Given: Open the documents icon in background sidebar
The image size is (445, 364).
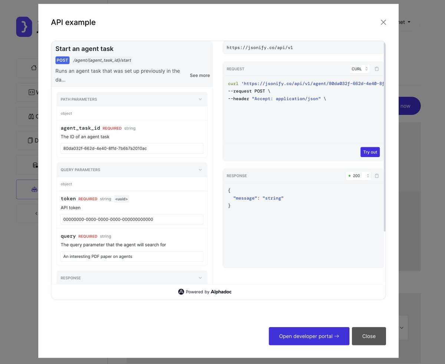Looking at the screenshot, I should (30, 141).
